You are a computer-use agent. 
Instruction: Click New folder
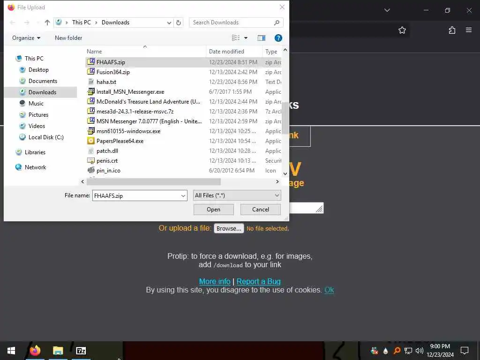point(68,38)
